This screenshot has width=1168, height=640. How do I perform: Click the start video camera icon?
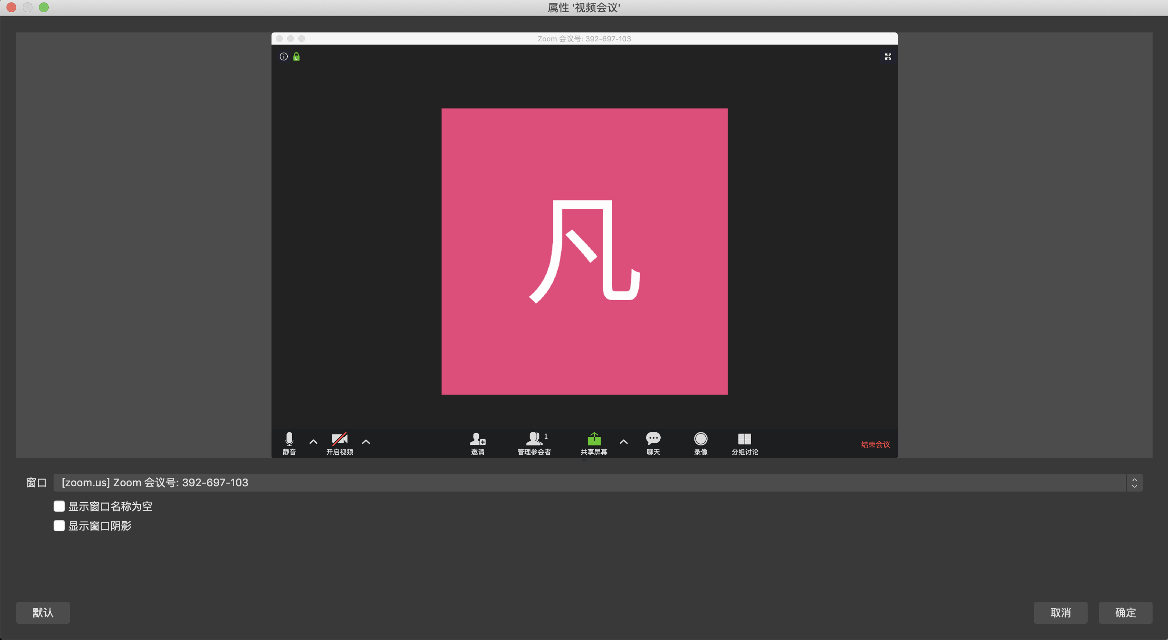(x=339, y=439)
